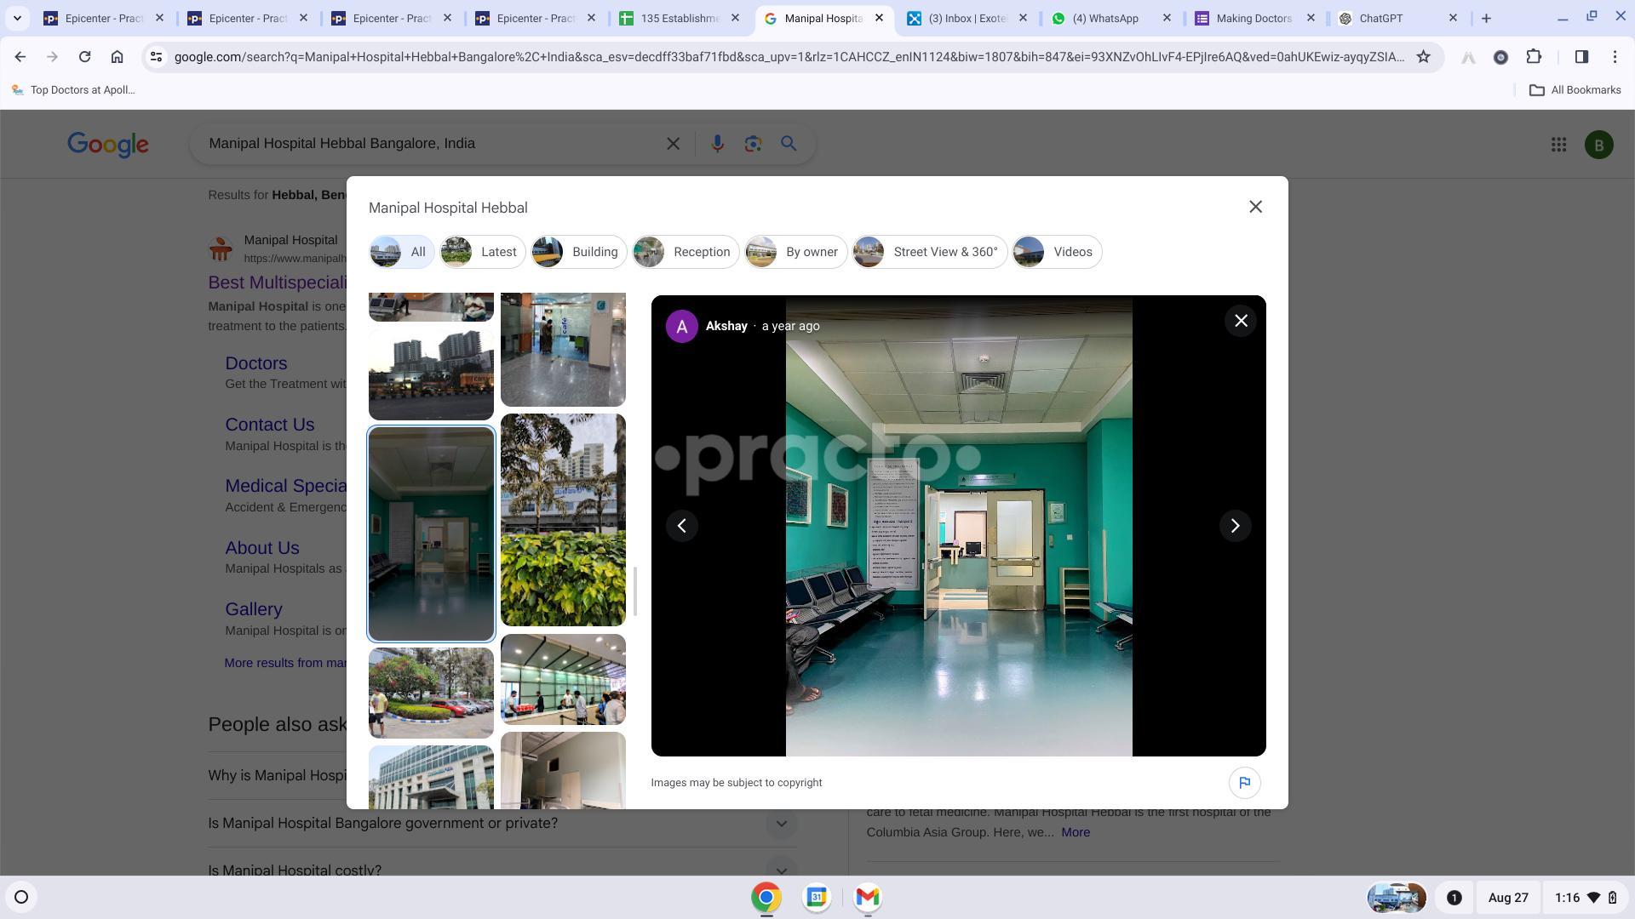Filter photos by Latest
The width and height of the screenshot is (1635, 919).
[482, 252]
